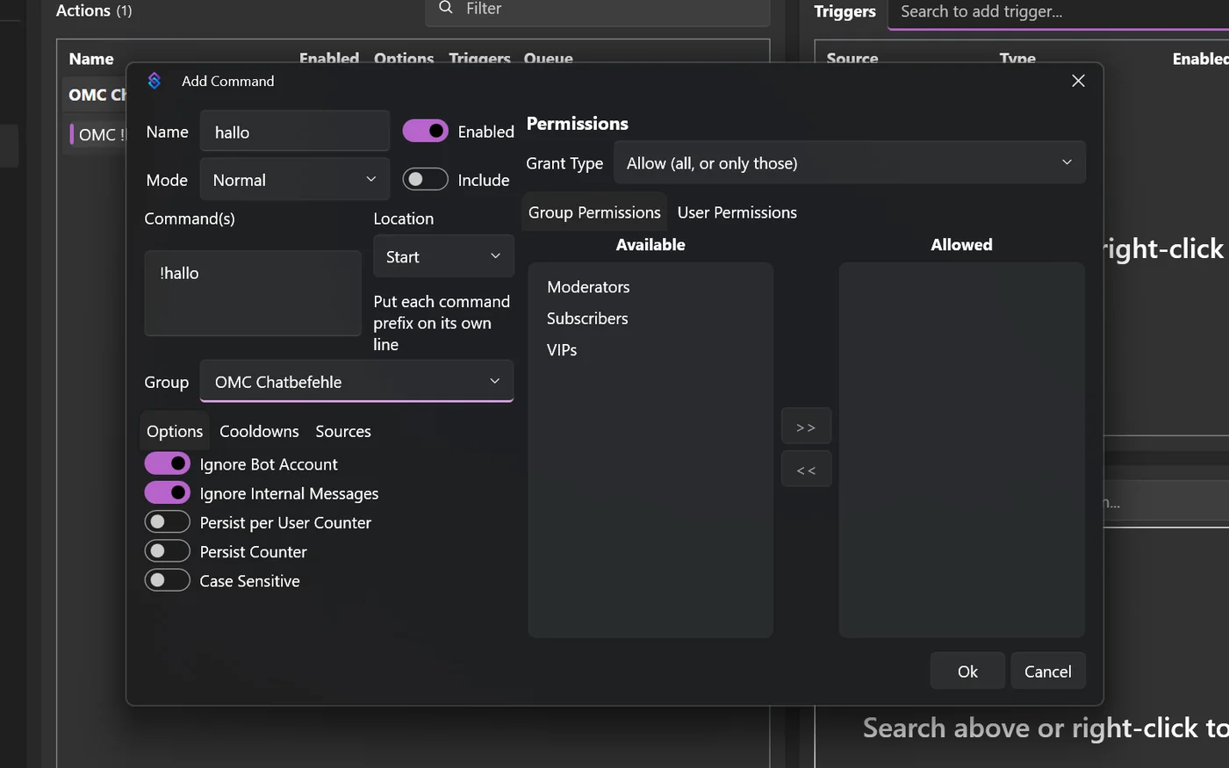Select the User Permissions tab
Viewport: 1229px width, 768px height.
click(737, 212)
